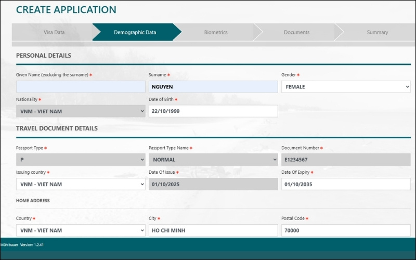Expand the Passport Type Name dropdown
Screen dimensions: 416x260
point(213,160)
